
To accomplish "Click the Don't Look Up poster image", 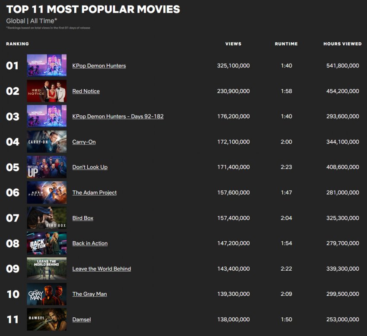I will [47, 167].
